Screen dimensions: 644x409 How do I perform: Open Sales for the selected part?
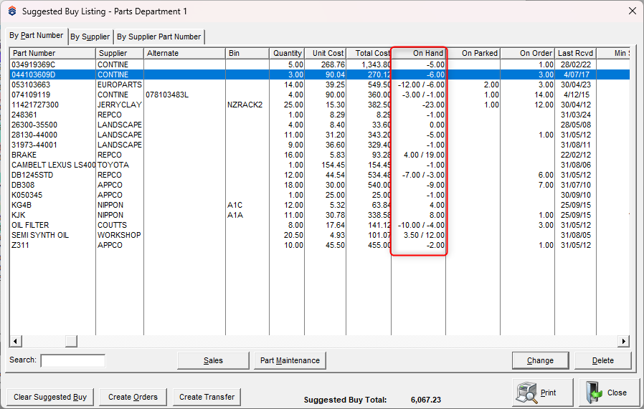click(213, 360)
